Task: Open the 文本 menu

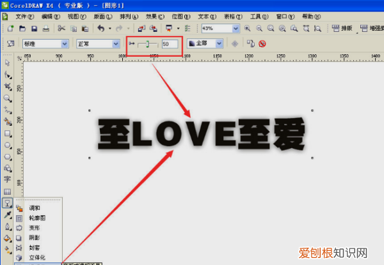Action: (x=207, y=17)
